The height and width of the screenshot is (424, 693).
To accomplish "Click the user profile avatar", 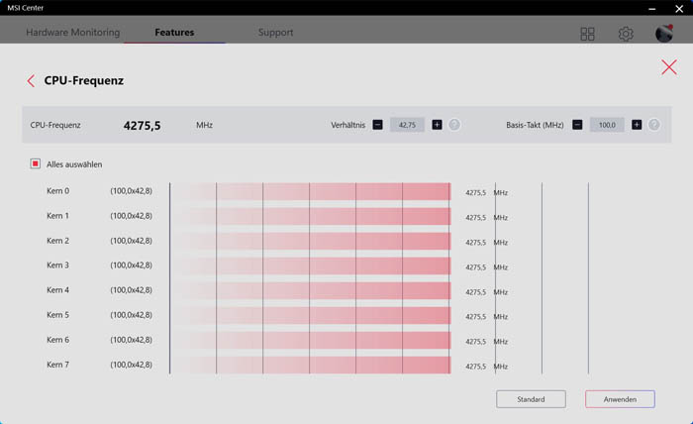I will click(664, 34).
